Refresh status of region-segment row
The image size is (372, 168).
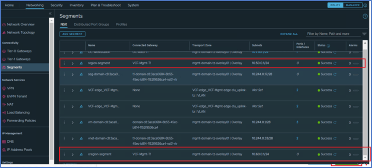335,63
